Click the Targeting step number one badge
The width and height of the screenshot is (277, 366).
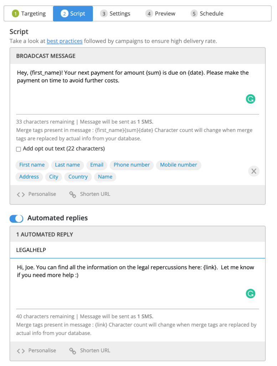pos(15,14)
